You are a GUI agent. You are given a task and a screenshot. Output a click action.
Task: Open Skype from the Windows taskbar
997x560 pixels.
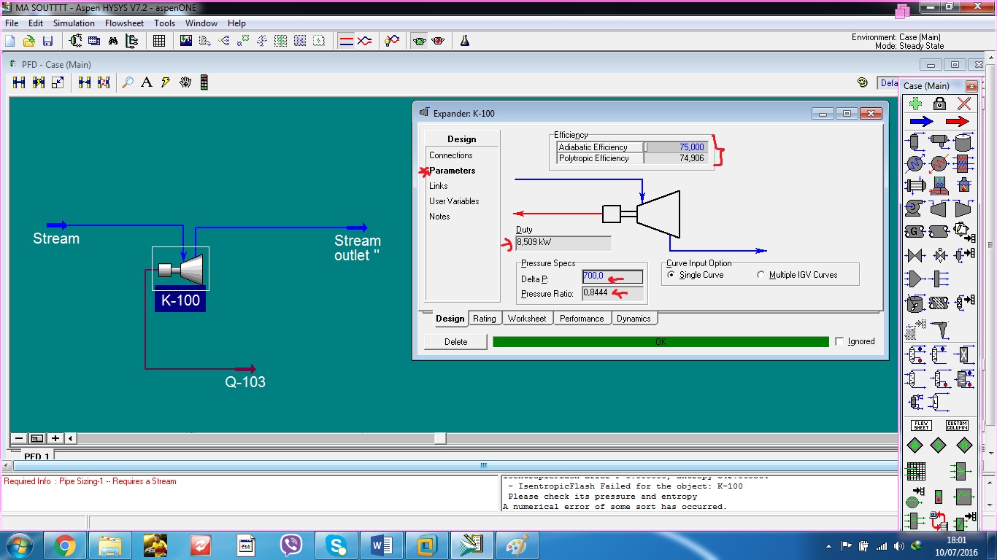pyautogui.click(x=336, y=545)
